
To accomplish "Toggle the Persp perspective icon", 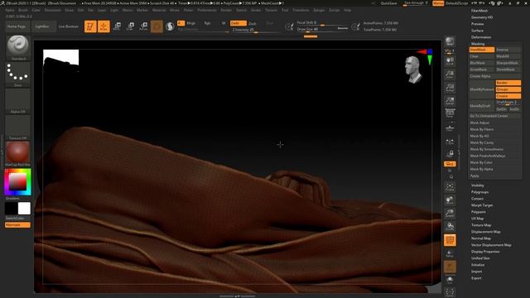I will tap(450, 113).
